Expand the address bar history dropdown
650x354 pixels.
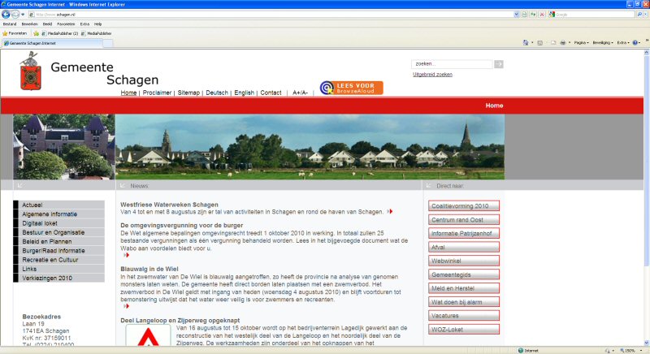click(x=518, y=15)
